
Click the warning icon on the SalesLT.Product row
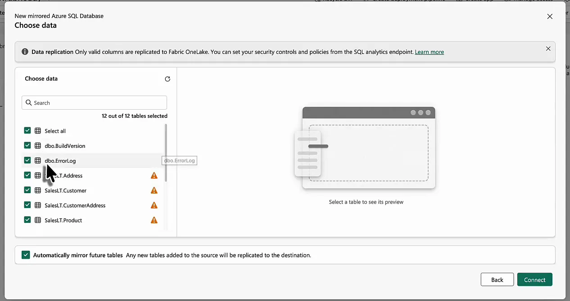click(154, 220)
